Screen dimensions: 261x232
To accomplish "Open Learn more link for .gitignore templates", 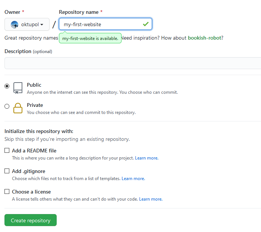I will [x=133, y=179].
